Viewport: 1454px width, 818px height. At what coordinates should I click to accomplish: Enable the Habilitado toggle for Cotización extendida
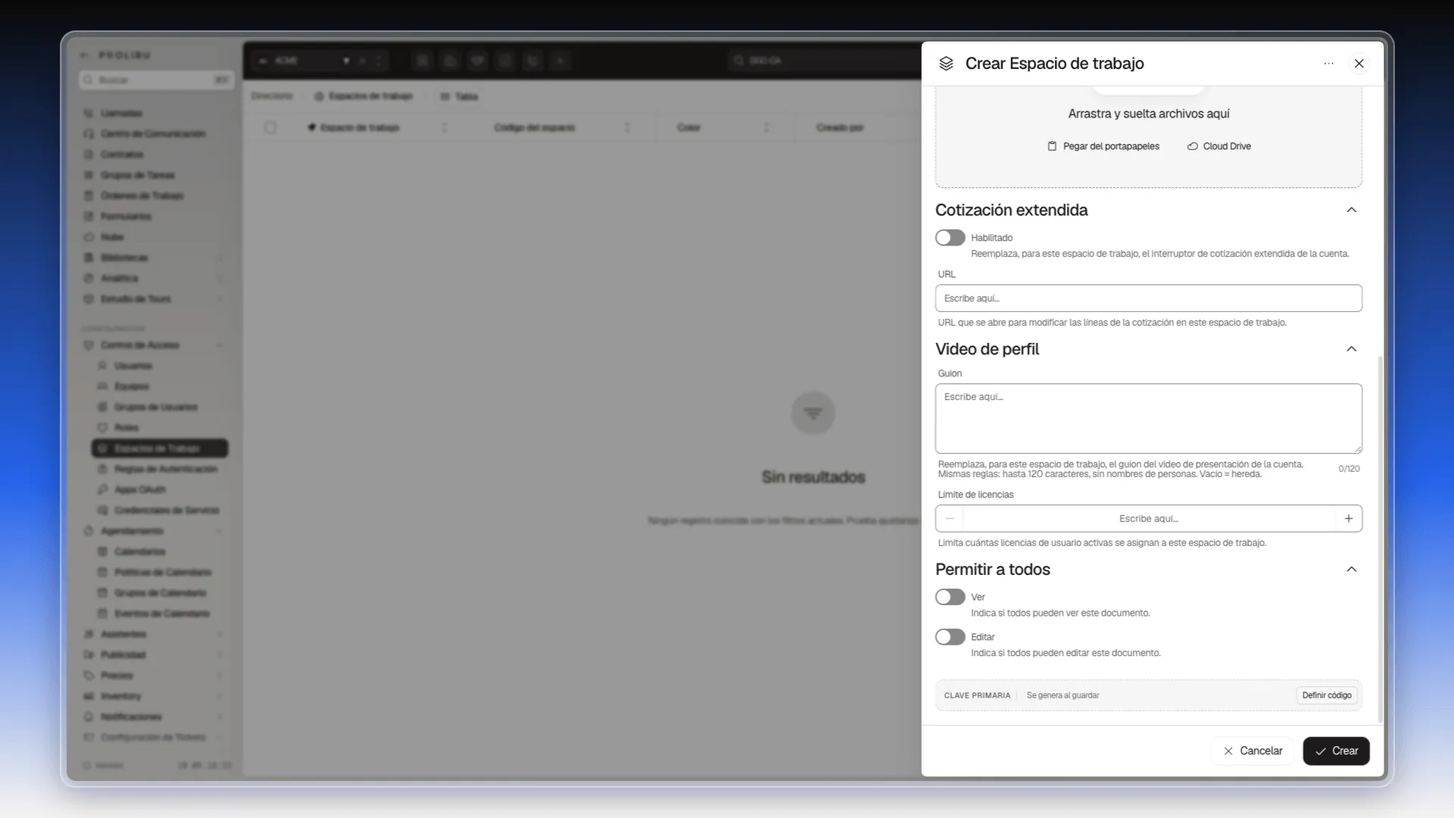pyautogui.click(x=950, y=238)
